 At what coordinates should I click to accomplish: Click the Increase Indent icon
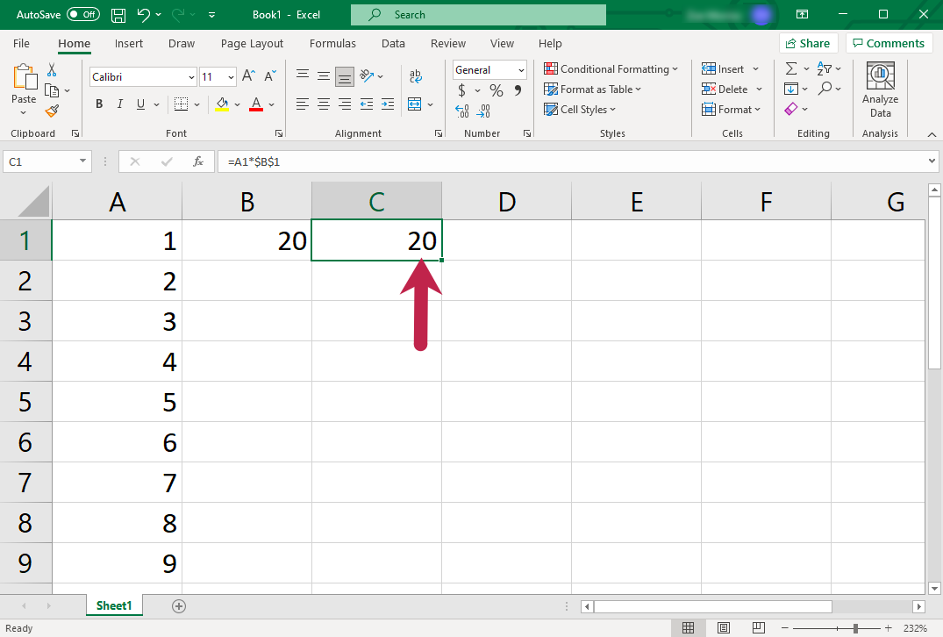tap(388, 104)
